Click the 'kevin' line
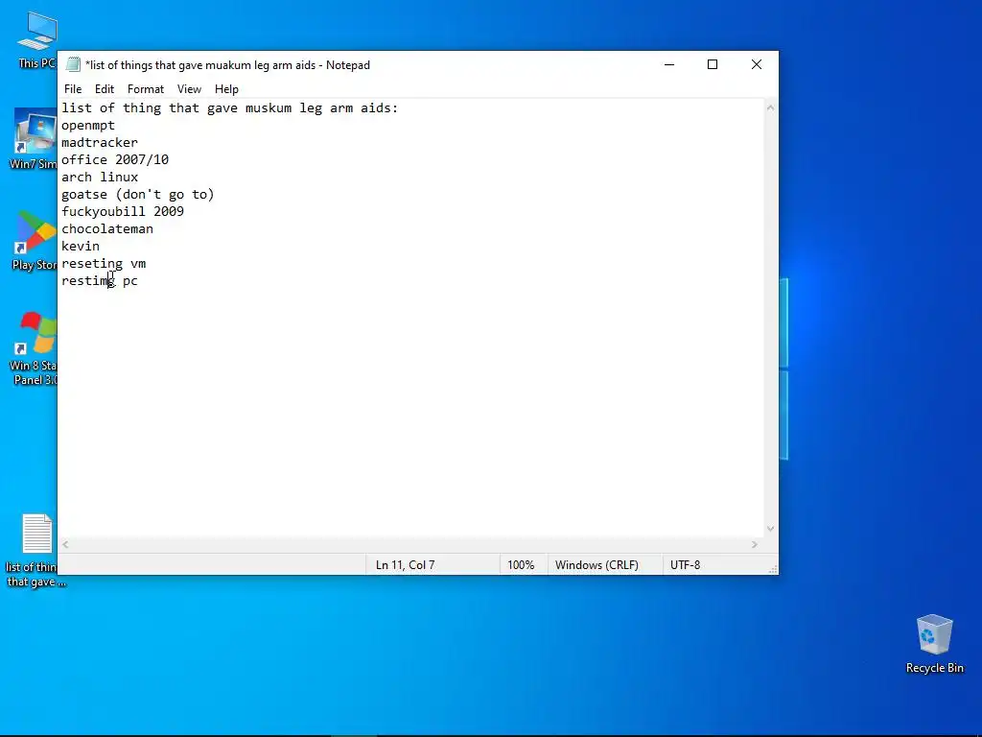 (x=81, y=247)
